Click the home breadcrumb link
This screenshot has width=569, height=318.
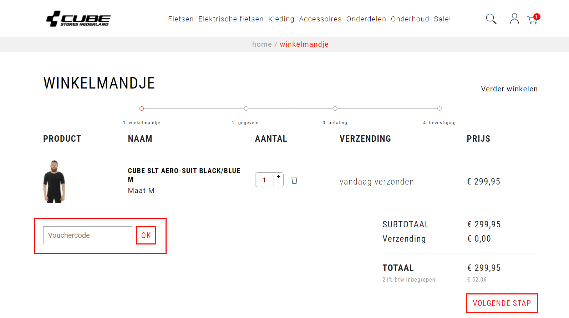pos(262,44)
